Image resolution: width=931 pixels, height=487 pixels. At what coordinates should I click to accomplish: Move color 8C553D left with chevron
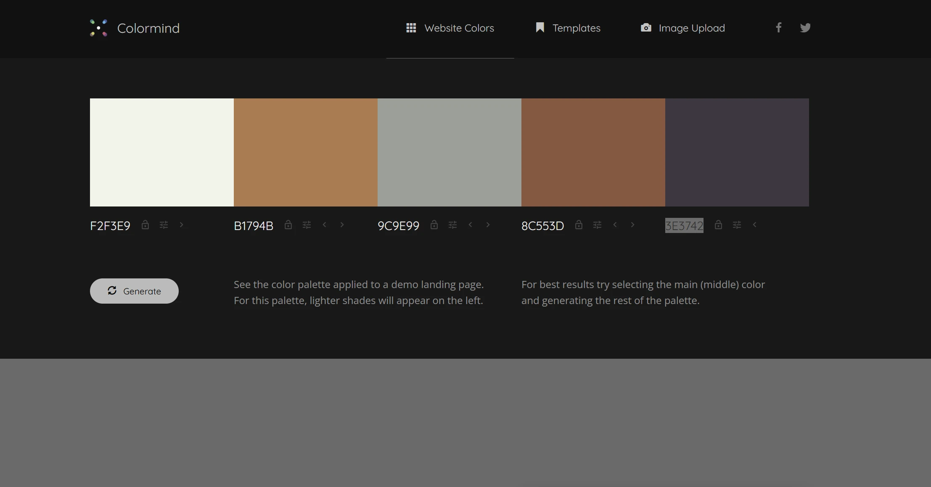coord(615,225)
